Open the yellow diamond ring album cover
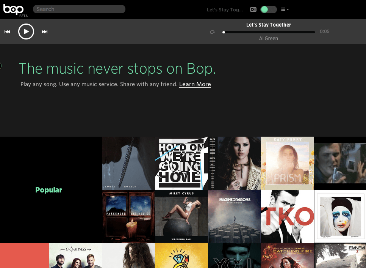The width and height of the screenshot is (366, 268). 181,255
